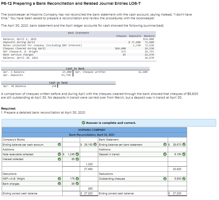219x200 pixels.
Task: Click check icon beside NSF—A.B. Wright label
Action: (x=59, y=178)
